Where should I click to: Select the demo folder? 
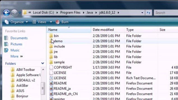(58, 41)
